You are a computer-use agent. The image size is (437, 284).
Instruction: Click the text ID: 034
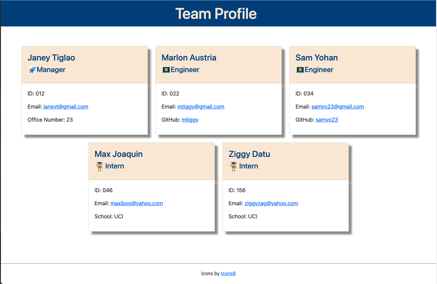click(x=304, y=94)
